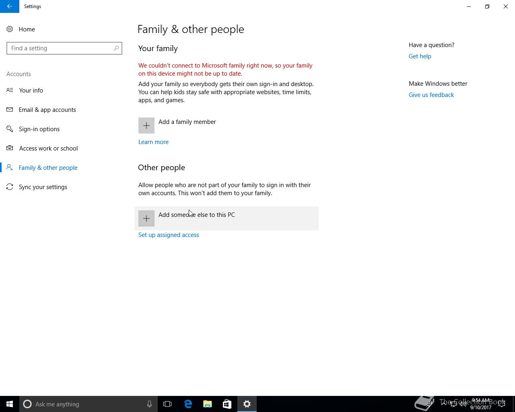
Task: Click the search magnifier in Find a setting
Action: (116, 48)
